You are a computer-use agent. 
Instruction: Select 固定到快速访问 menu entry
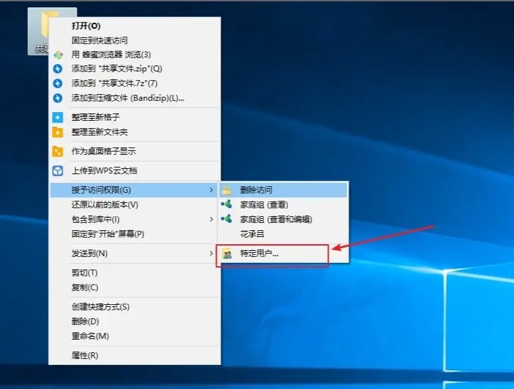pyautogui.click(x=99, y=41)
